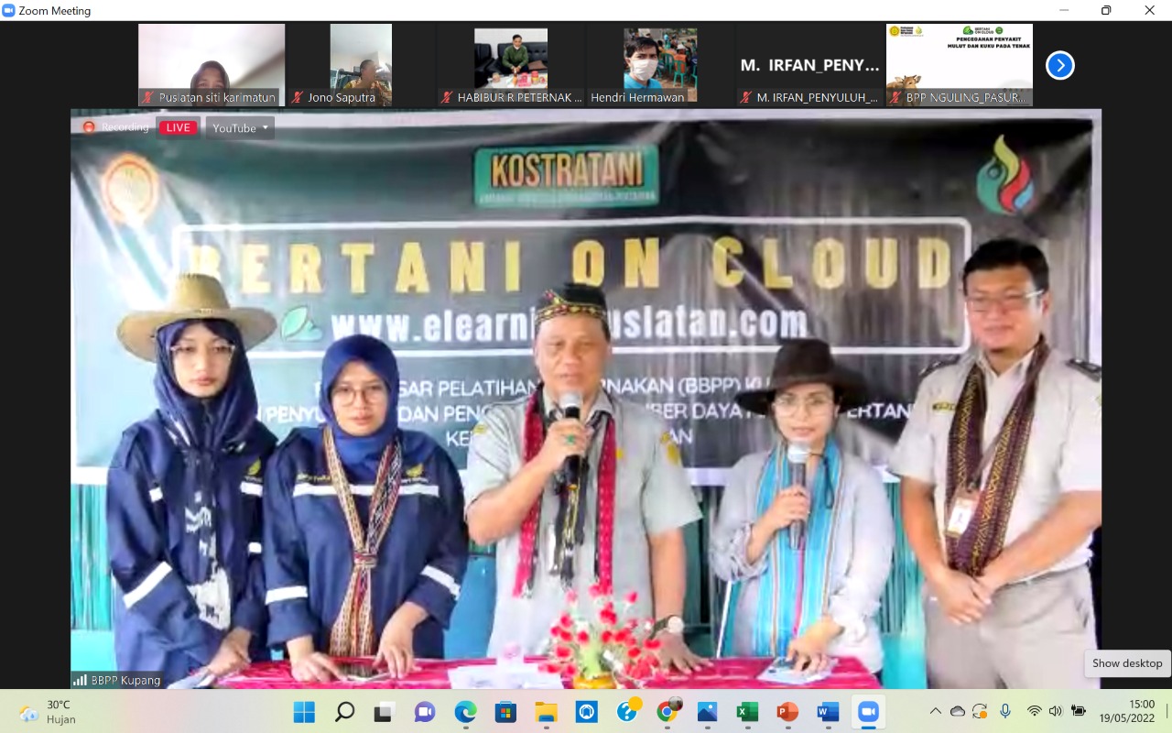Screen dimensions: 1172x733
Task: Open Task View from the taskbar
Action: (384, 712)
